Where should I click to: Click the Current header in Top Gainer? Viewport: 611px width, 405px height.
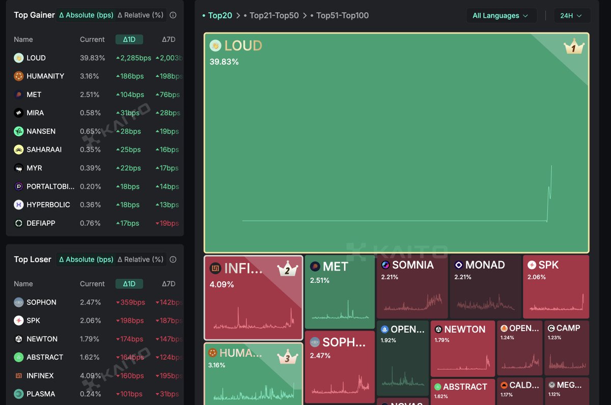click(x=92, y=39)
